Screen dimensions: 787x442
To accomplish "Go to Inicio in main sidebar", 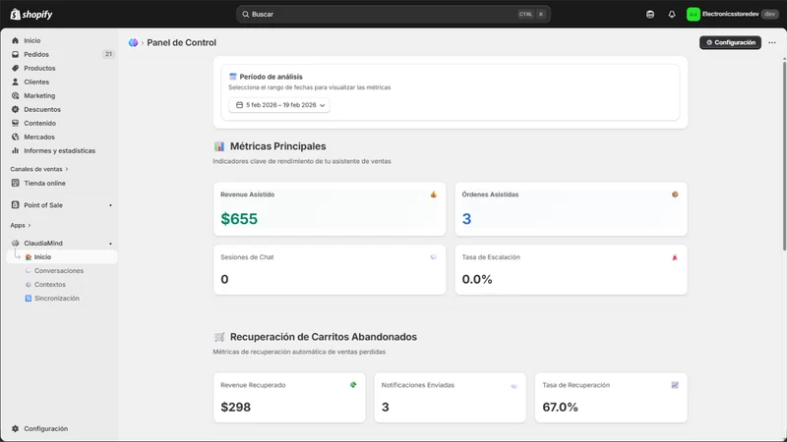I will coord(32,40).
